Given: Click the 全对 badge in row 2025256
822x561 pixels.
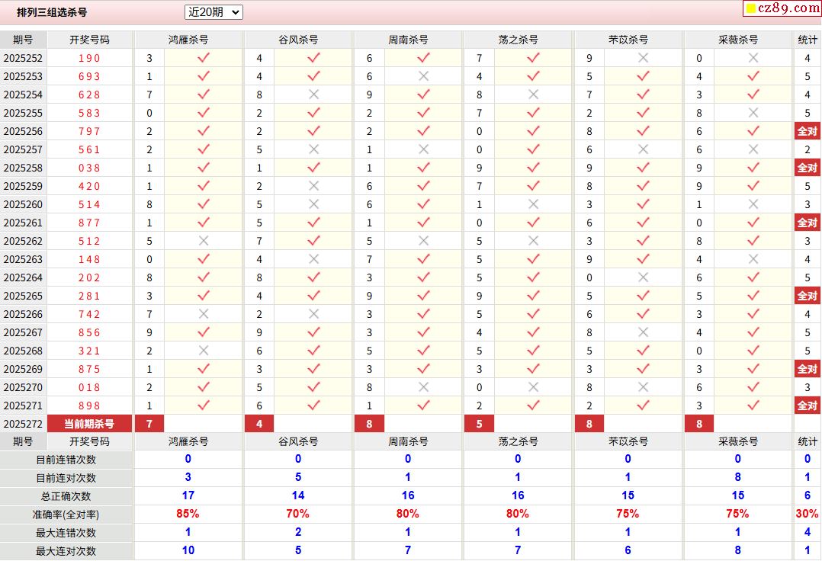Looking at the screenshot, I should [x=808, y=131].
